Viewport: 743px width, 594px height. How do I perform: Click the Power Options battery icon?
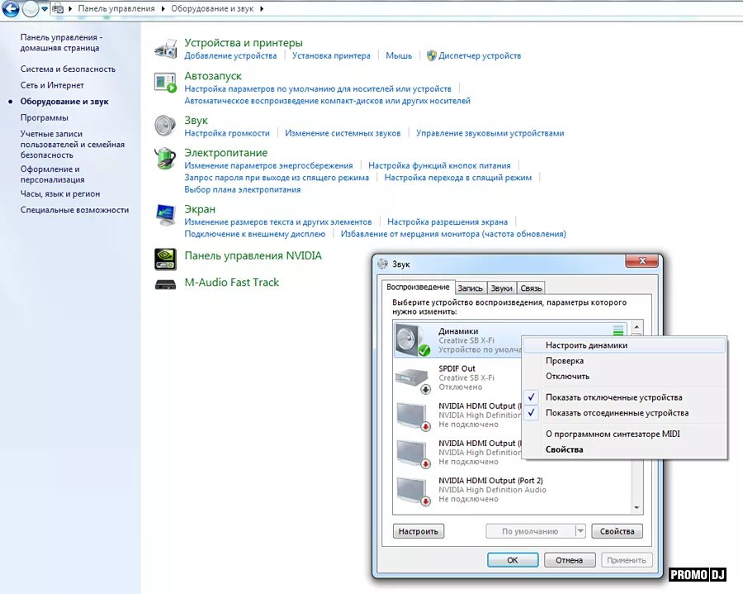165,158
